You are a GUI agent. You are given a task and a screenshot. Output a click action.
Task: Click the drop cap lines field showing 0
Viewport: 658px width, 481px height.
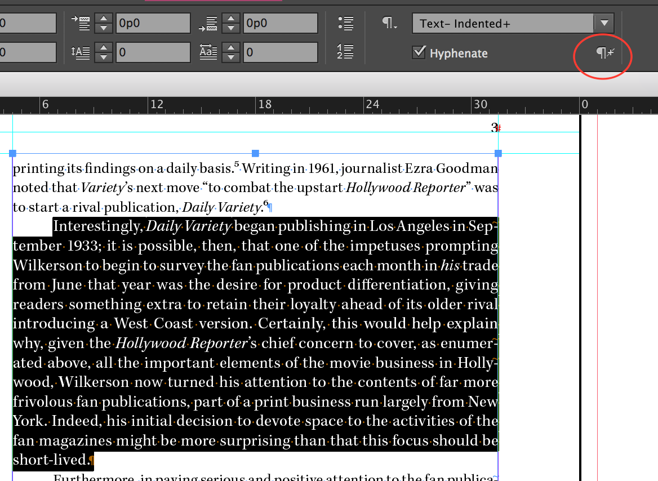[153, 52]
